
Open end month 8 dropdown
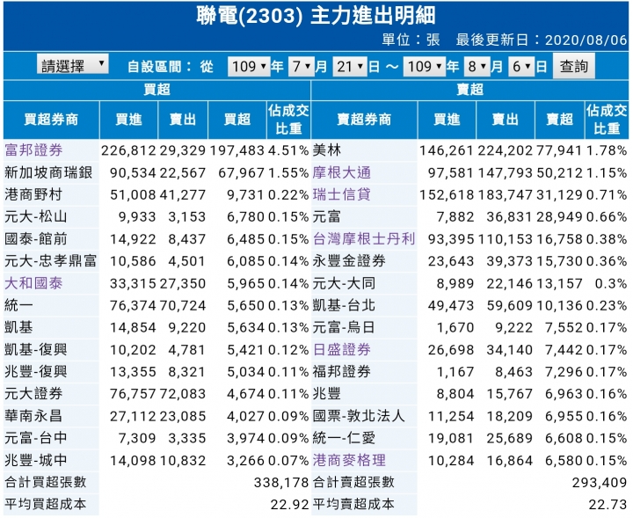pos(477,66)
